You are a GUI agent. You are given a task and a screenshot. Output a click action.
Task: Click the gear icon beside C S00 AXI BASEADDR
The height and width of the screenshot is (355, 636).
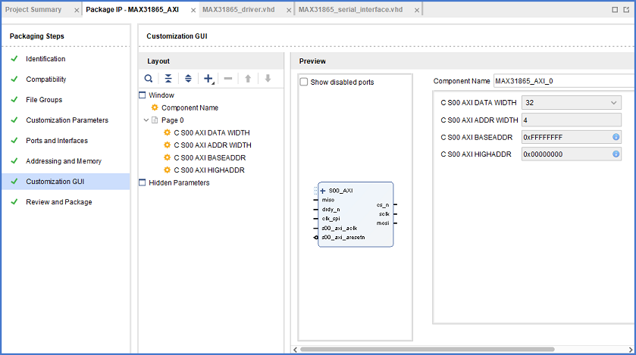(167, 157)
